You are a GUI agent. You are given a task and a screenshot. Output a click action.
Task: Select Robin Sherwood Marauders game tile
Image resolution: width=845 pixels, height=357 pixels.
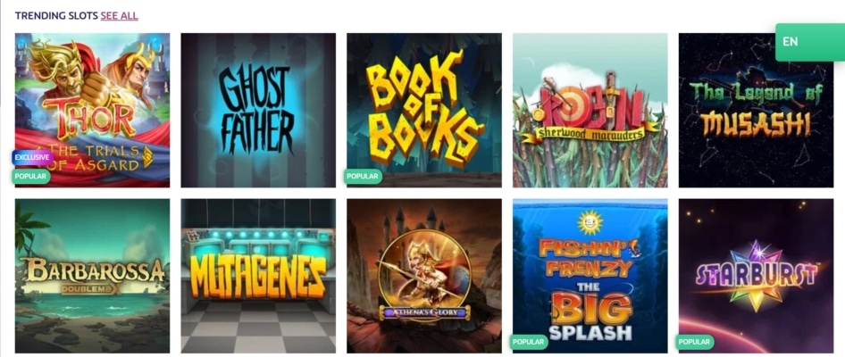pos(590,110)
